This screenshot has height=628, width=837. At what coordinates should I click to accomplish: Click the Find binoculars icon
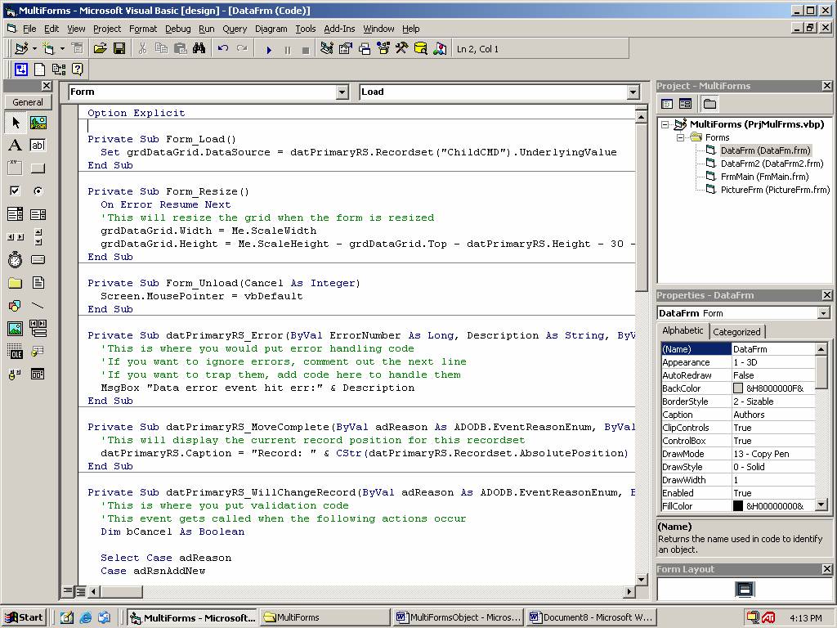199,49
